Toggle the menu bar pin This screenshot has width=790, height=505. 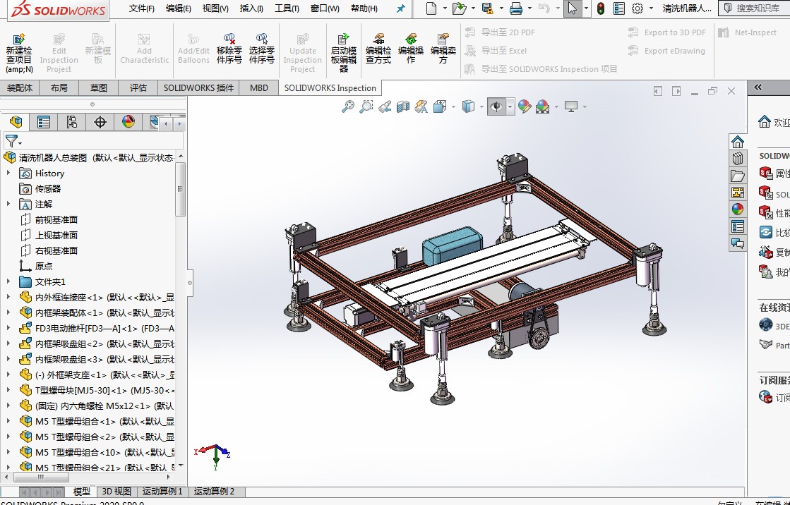[x=400, y=8]
